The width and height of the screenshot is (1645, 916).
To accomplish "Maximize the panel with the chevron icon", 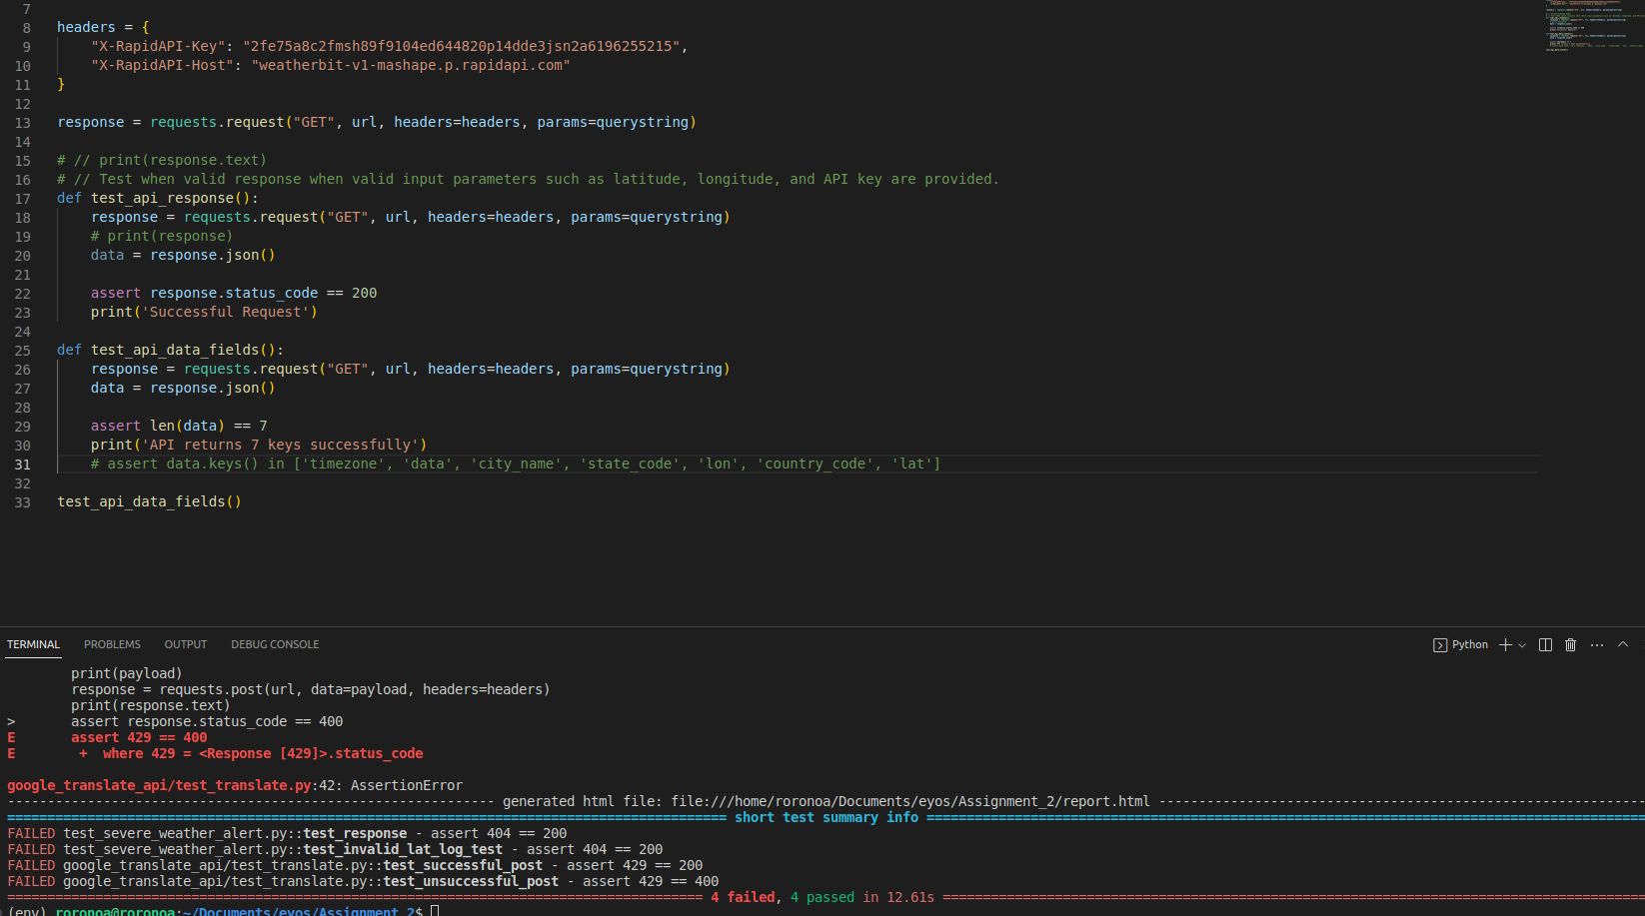I will 1622,644.
